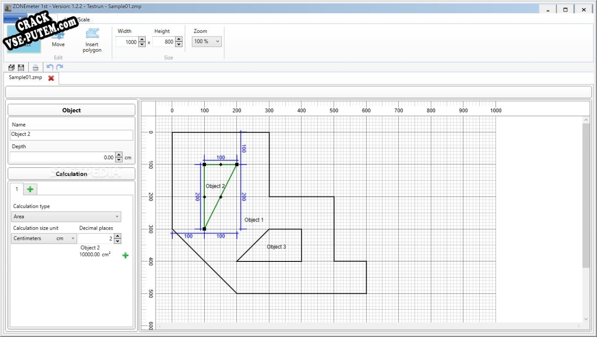This screenshot has height=337, width=597.
Task: Click the Calculation panel header button
Action: (71, 174)
